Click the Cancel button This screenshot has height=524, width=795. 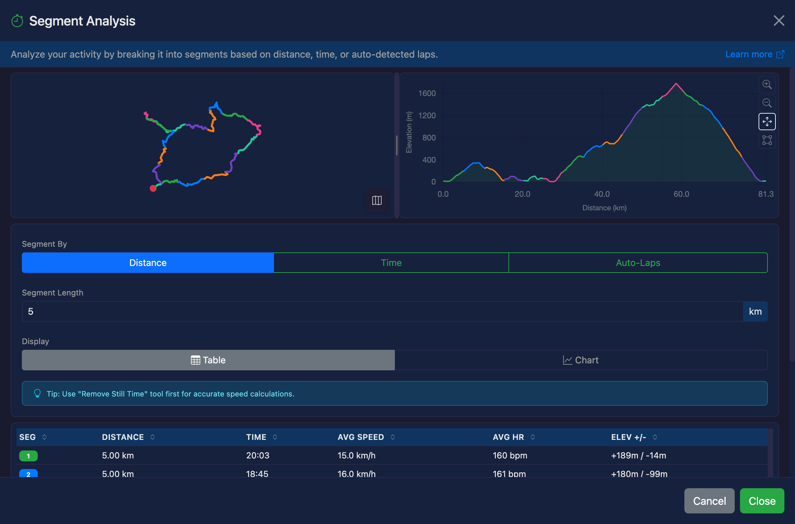click(x=709, y=500)
